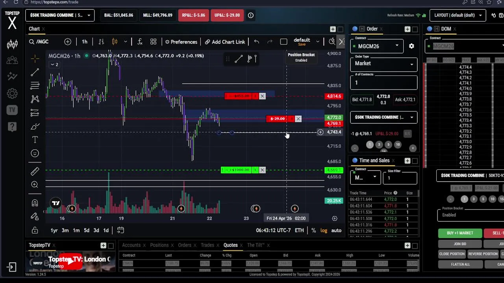504x283 pixels.
Task: Select the zoom in tool
Action: [x=35, y=184]
